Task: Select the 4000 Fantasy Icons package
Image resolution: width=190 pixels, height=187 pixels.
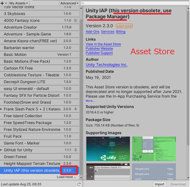Action: click(x=40, y=20)
